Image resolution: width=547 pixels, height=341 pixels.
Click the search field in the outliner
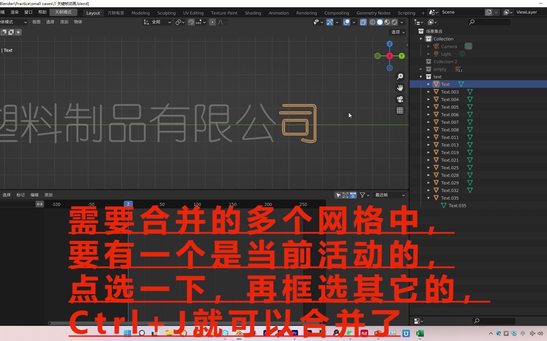point(489,22)
